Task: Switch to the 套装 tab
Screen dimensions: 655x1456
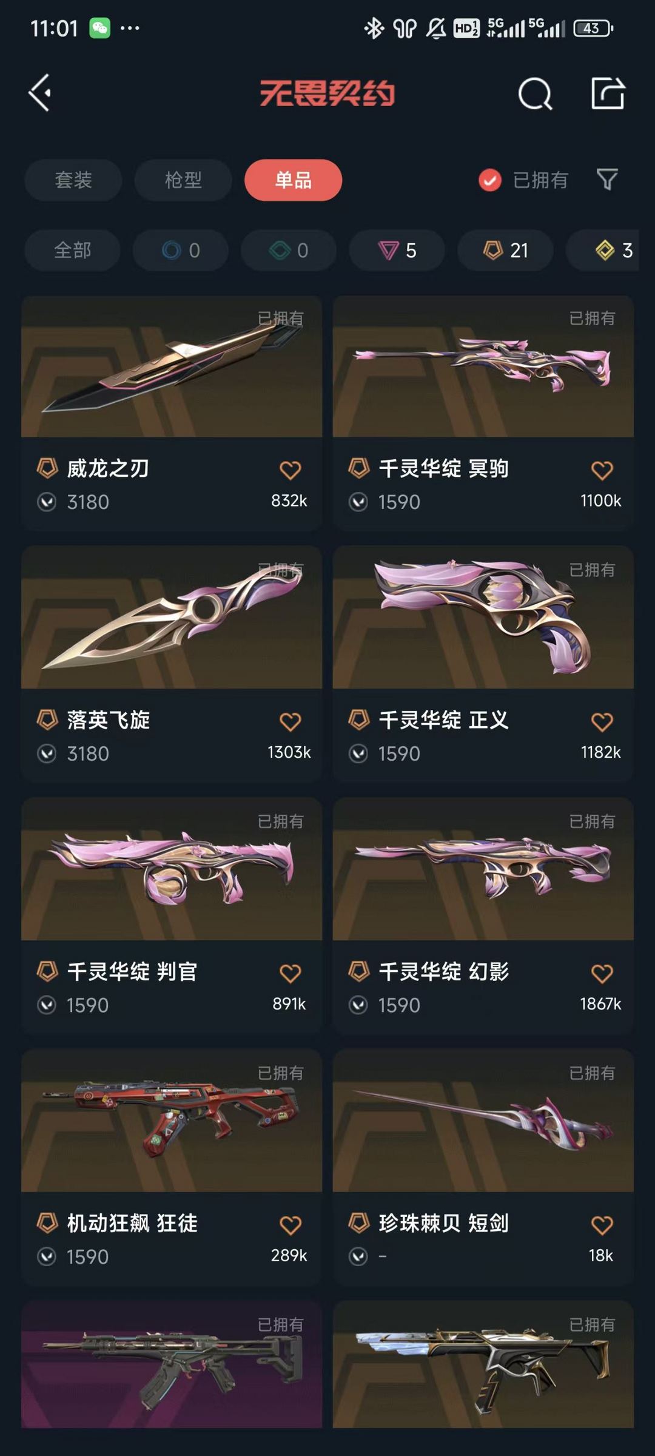Action: [73, 180]
